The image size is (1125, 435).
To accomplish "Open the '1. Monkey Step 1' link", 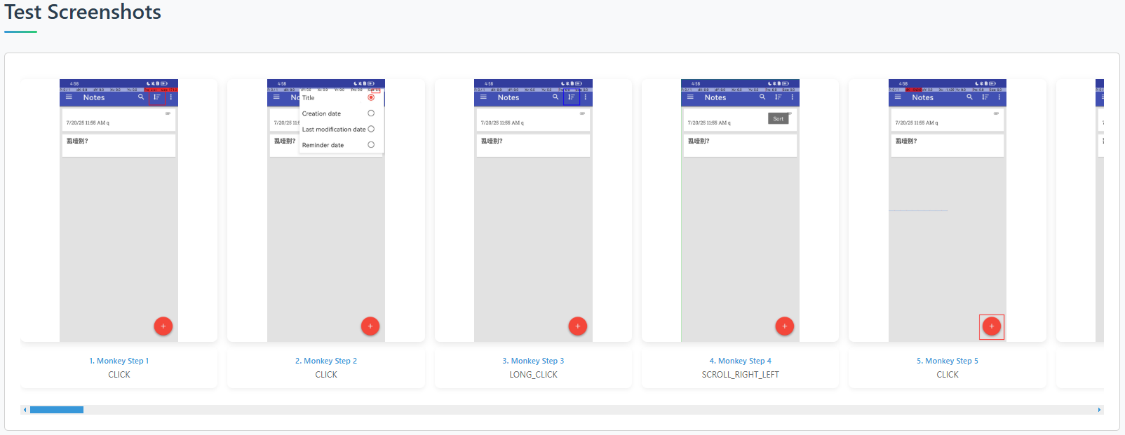I will click(119, 361).
